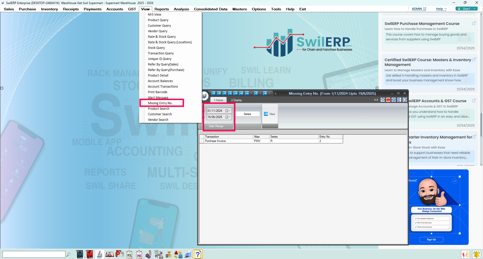
Task: Open the calendar dropdown for 01/11/2024 date
Action: click(x=228, y=111)
